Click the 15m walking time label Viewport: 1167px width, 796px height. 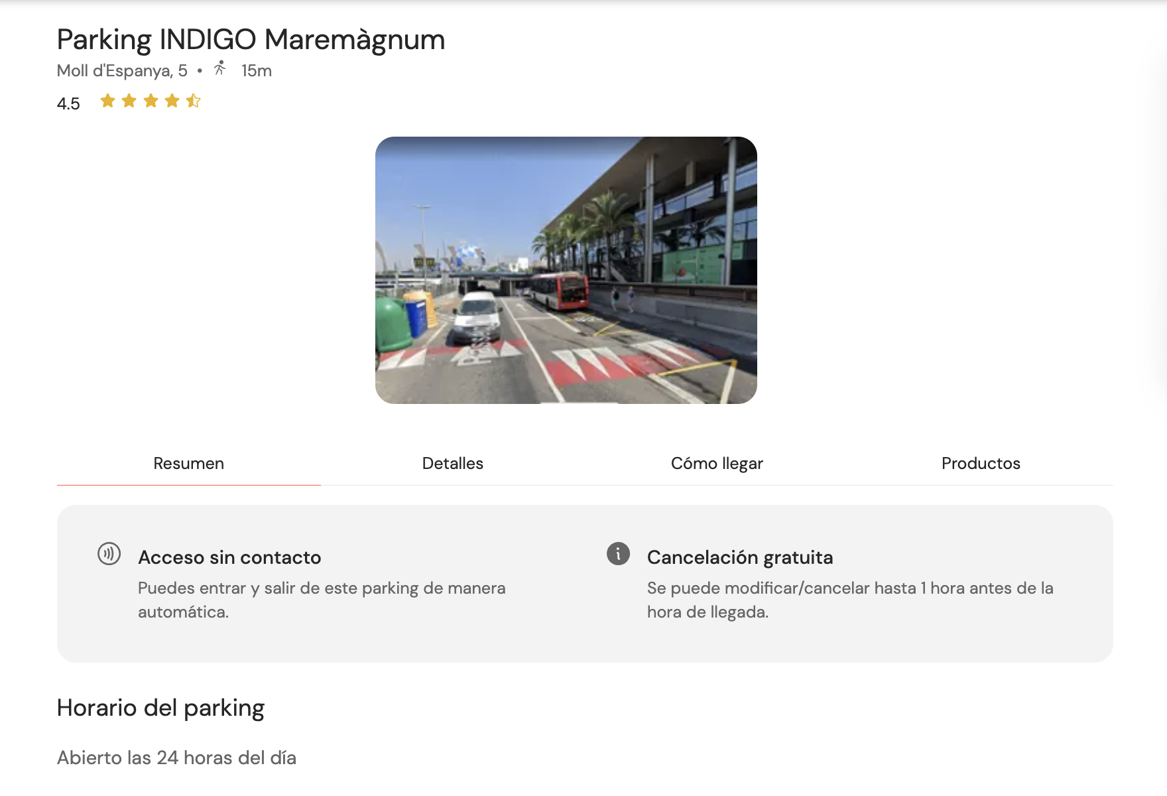[256, 70]
